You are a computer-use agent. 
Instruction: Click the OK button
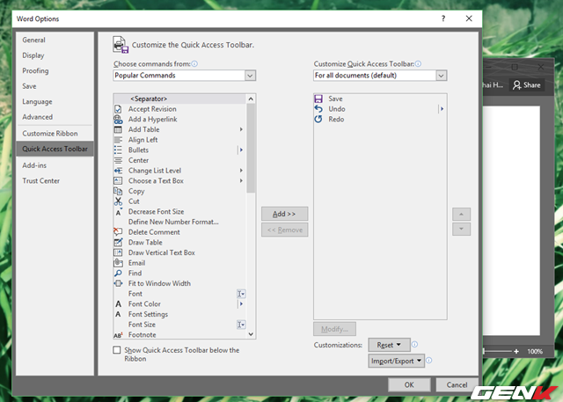click(409, 384)
